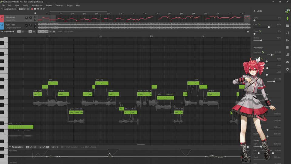The width and height of the screenshot is (291, 164).
Task: Mute the Music Track
Action: [35, 25]
